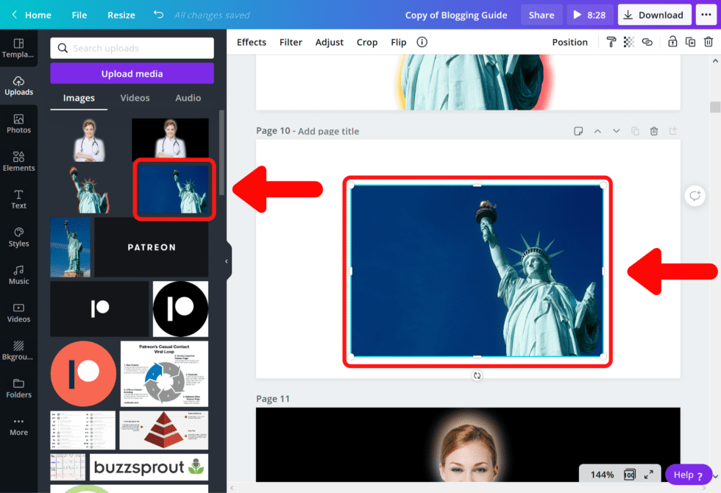Open the Photos sidebar panel

coord(18,124)
